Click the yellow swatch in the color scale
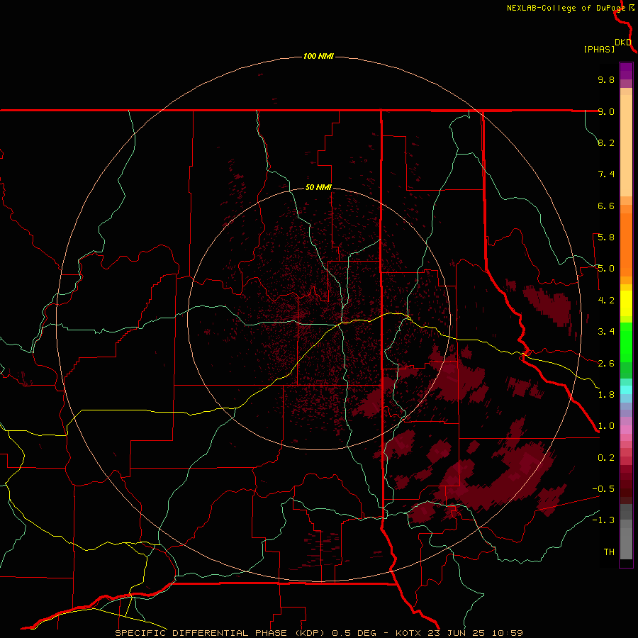638x638 pixels. click(626, 303)
